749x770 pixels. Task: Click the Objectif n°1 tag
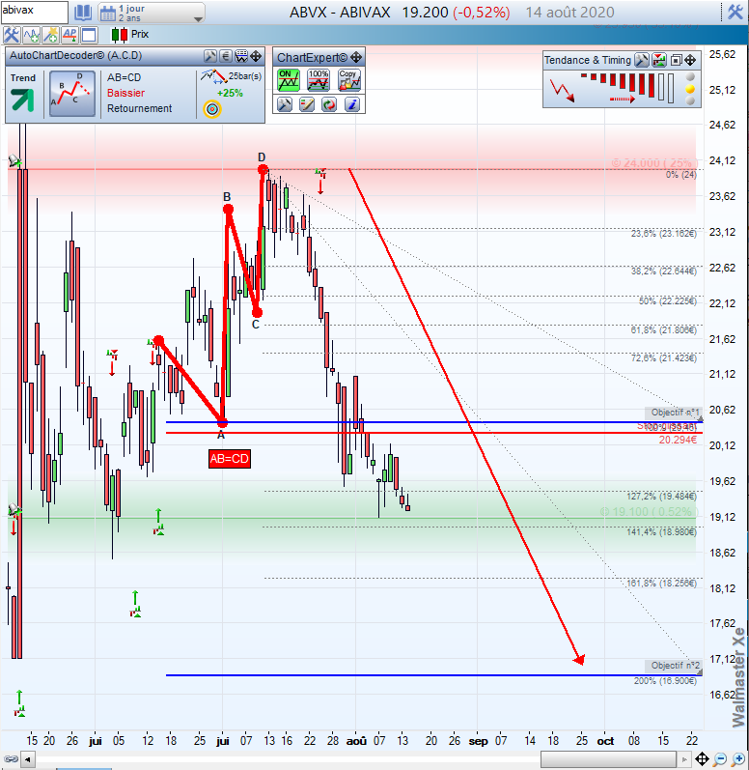674,413
